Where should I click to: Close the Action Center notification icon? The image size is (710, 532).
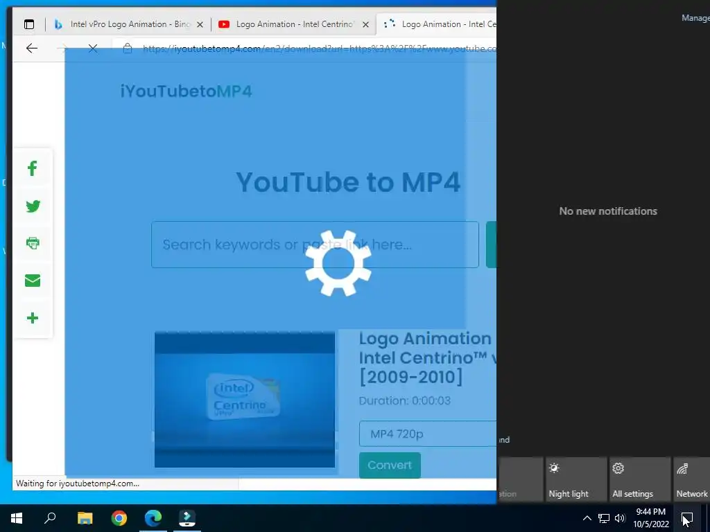pos(687,518)
